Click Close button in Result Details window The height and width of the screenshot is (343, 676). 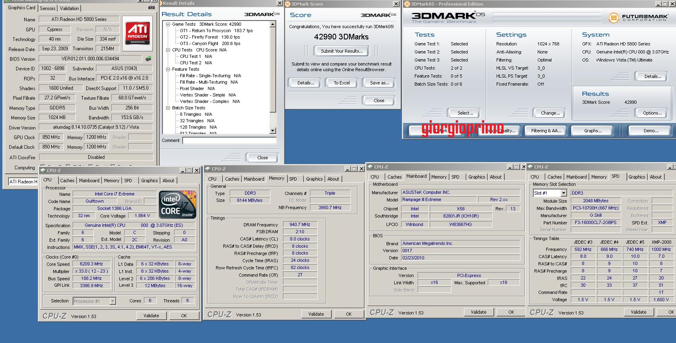pos(262,158)
